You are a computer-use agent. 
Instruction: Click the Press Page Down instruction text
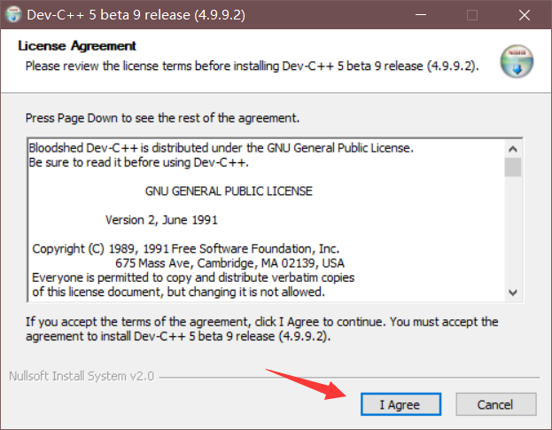pyautogui.click(x=162, y=118)
